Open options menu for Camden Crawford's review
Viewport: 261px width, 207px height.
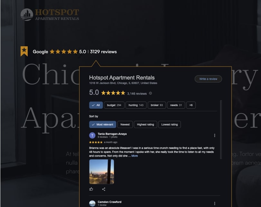(215, 203)
